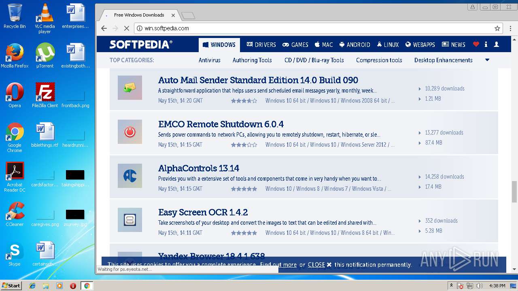Open the Antivirus category
This screenshot has width=518, height=291.
[210, 60]
